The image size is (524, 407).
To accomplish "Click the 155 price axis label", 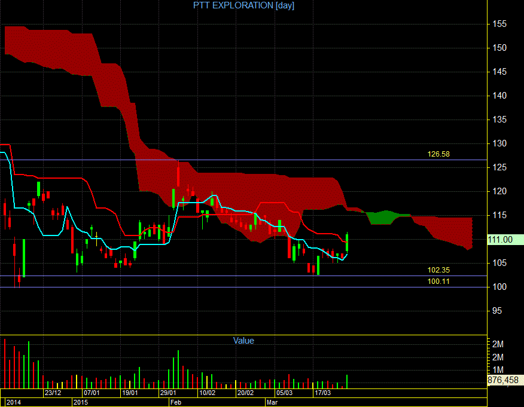I will 499,24.
